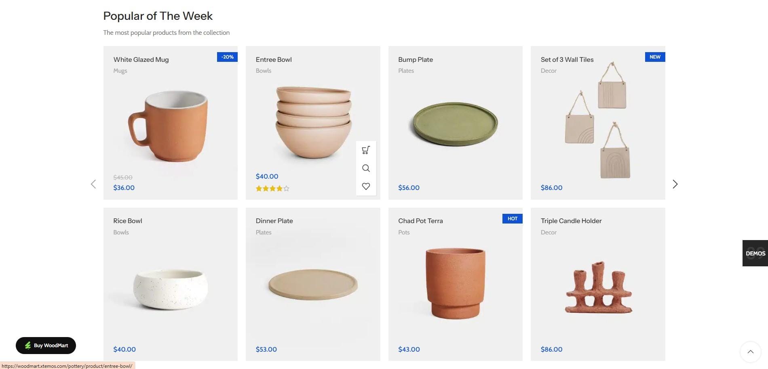
Task: Click the Dinner Plate product image
Action: [313, 285]
